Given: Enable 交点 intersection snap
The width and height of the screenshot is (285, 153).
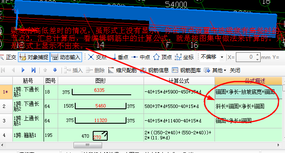Looking at the screenshot, I should click(97, 57).
